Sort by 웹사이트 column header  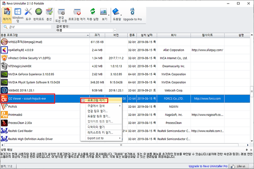pyautogui.click(x=207, y=35)
